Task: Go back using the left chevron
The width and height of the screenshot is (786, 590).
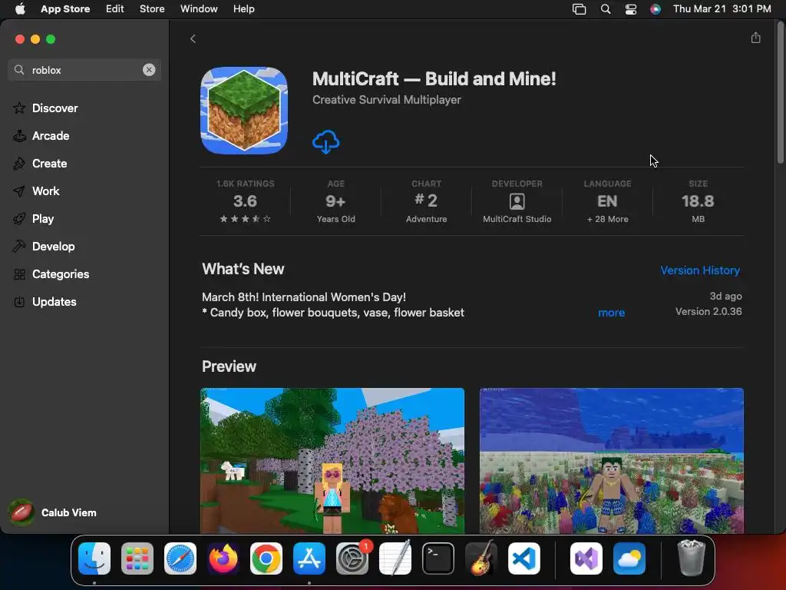Action: click(193, 38)
